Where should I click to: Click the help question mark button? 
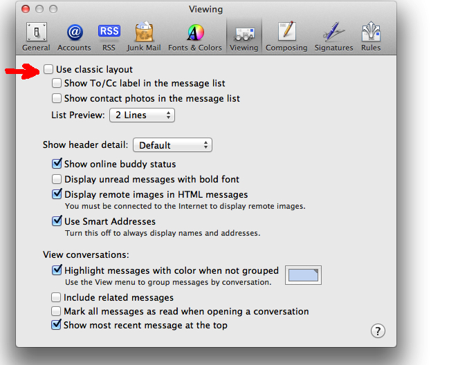click(x=378, y=331)
